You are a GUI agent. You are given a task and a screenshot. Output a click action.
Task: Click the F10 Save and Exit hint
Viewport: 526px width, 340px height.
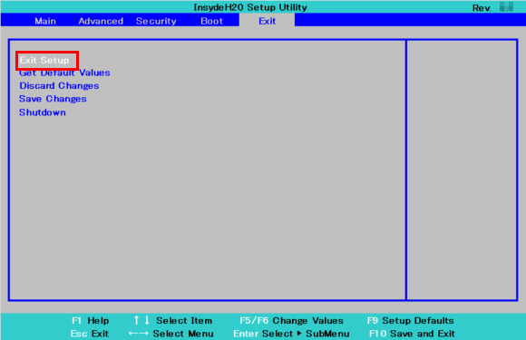point(412,334)
